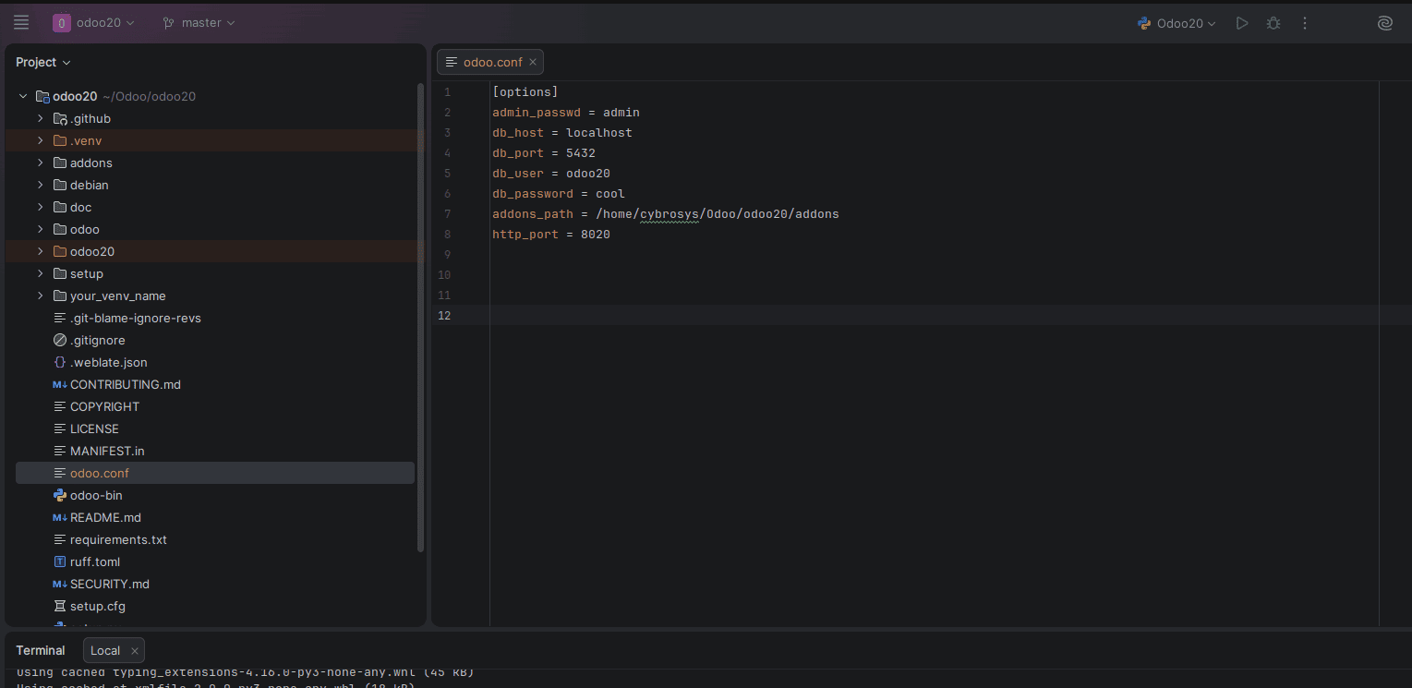Expand the .venv folder

(x=41, y=140)
